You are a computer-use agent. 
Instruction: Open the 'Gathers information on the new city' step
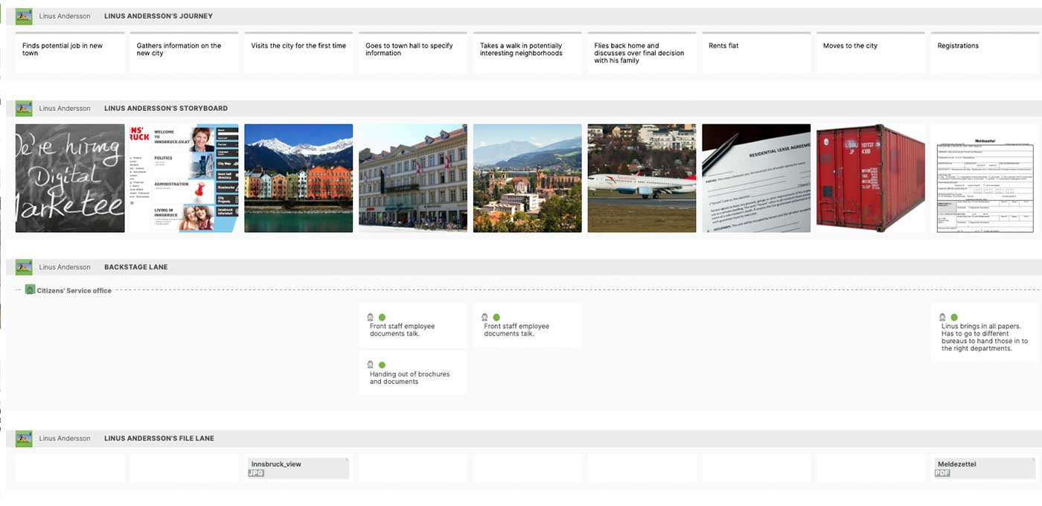click(185, 53)
